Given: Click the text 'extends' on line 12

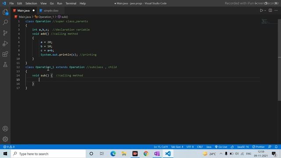Looking at the screenshot, I should [61, 67].
